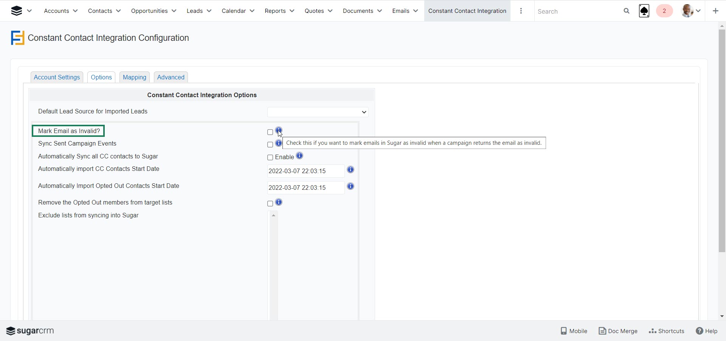Open the three-dot more modules menu
The image size is (726, 341).
[521, 11]
